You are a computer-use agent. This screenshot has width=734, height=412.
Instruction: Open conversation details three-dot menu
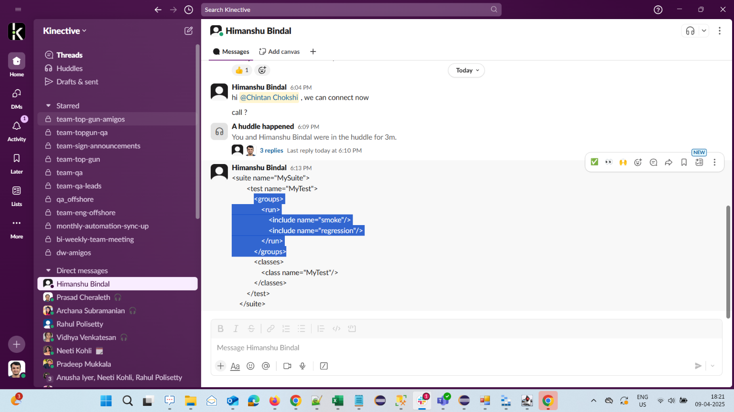tap(720, 31)
